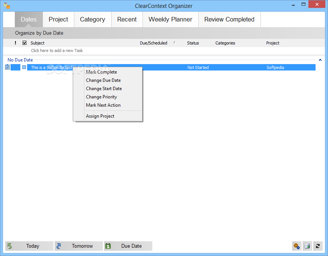This screenshot has height=256, width=328.
Task: Sort by Due/Scheduled column header
Action: [153, 43]
